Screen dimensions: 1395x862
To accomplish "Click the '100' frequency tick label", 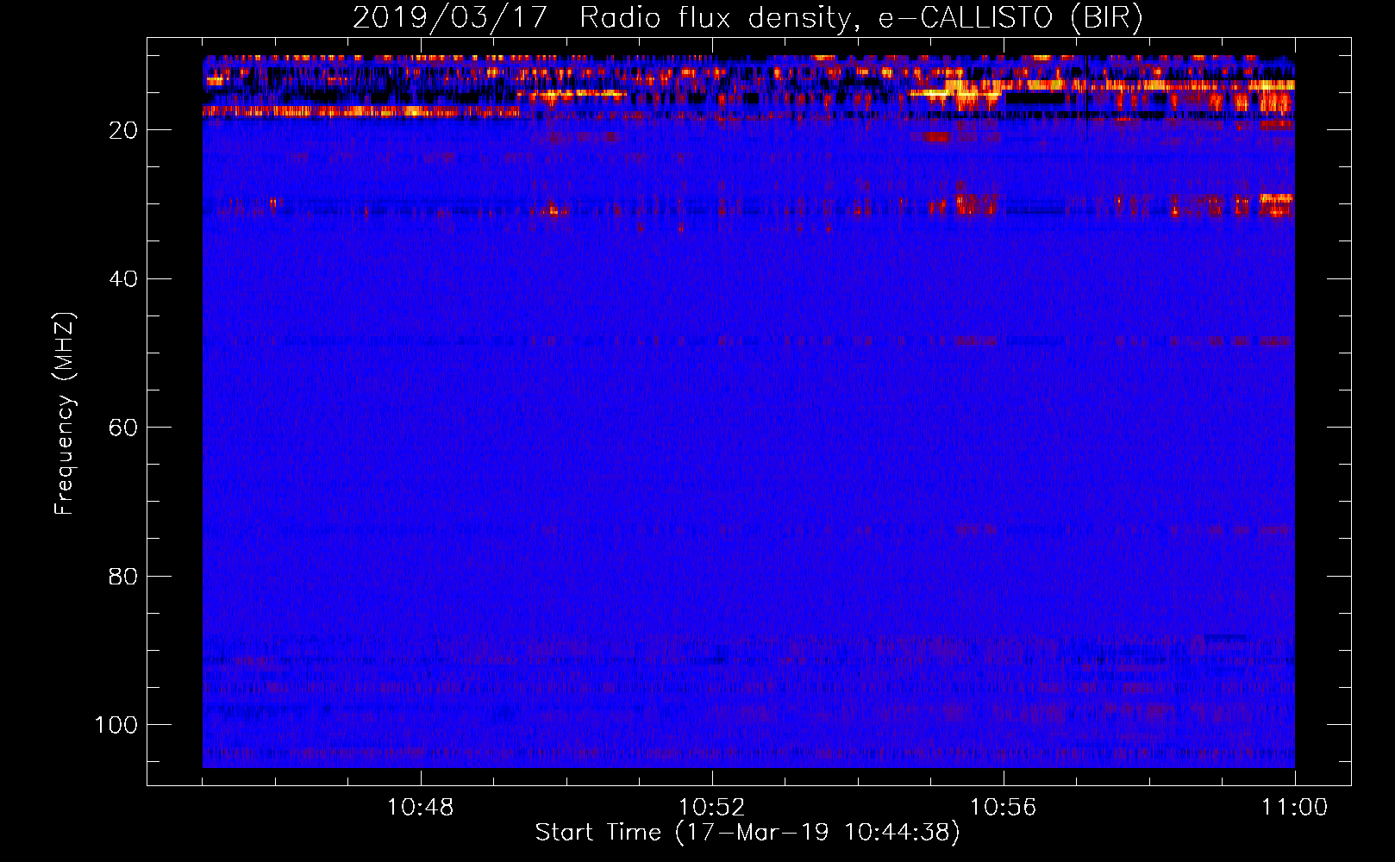I will 116,725.
